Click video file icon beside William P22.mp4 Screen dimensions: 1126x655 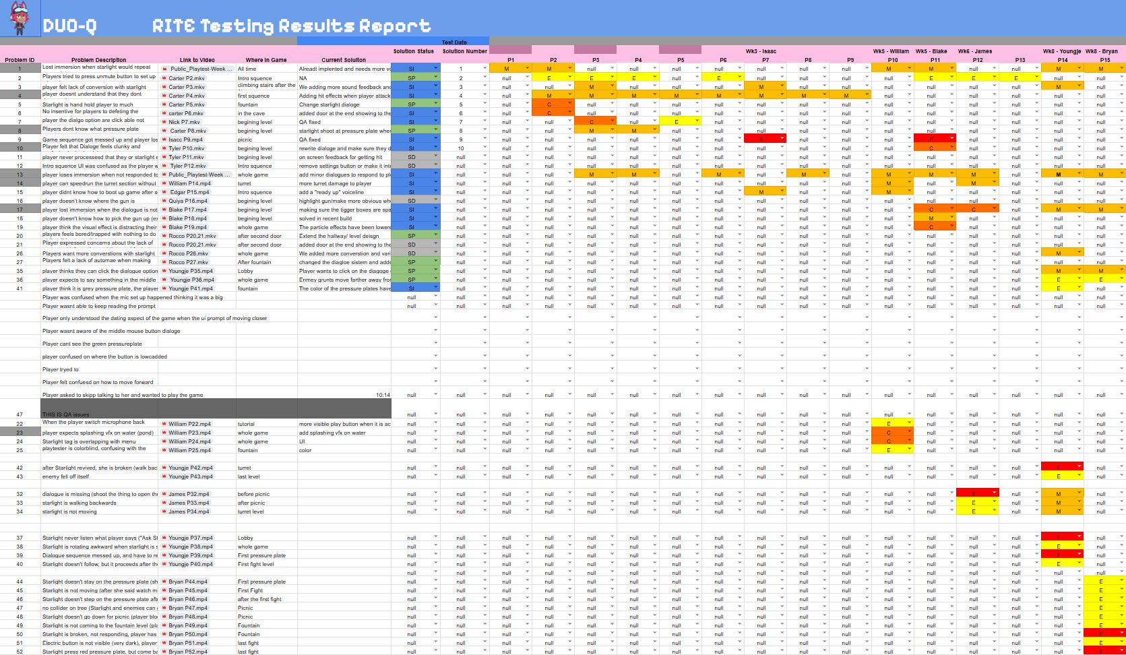164,424
